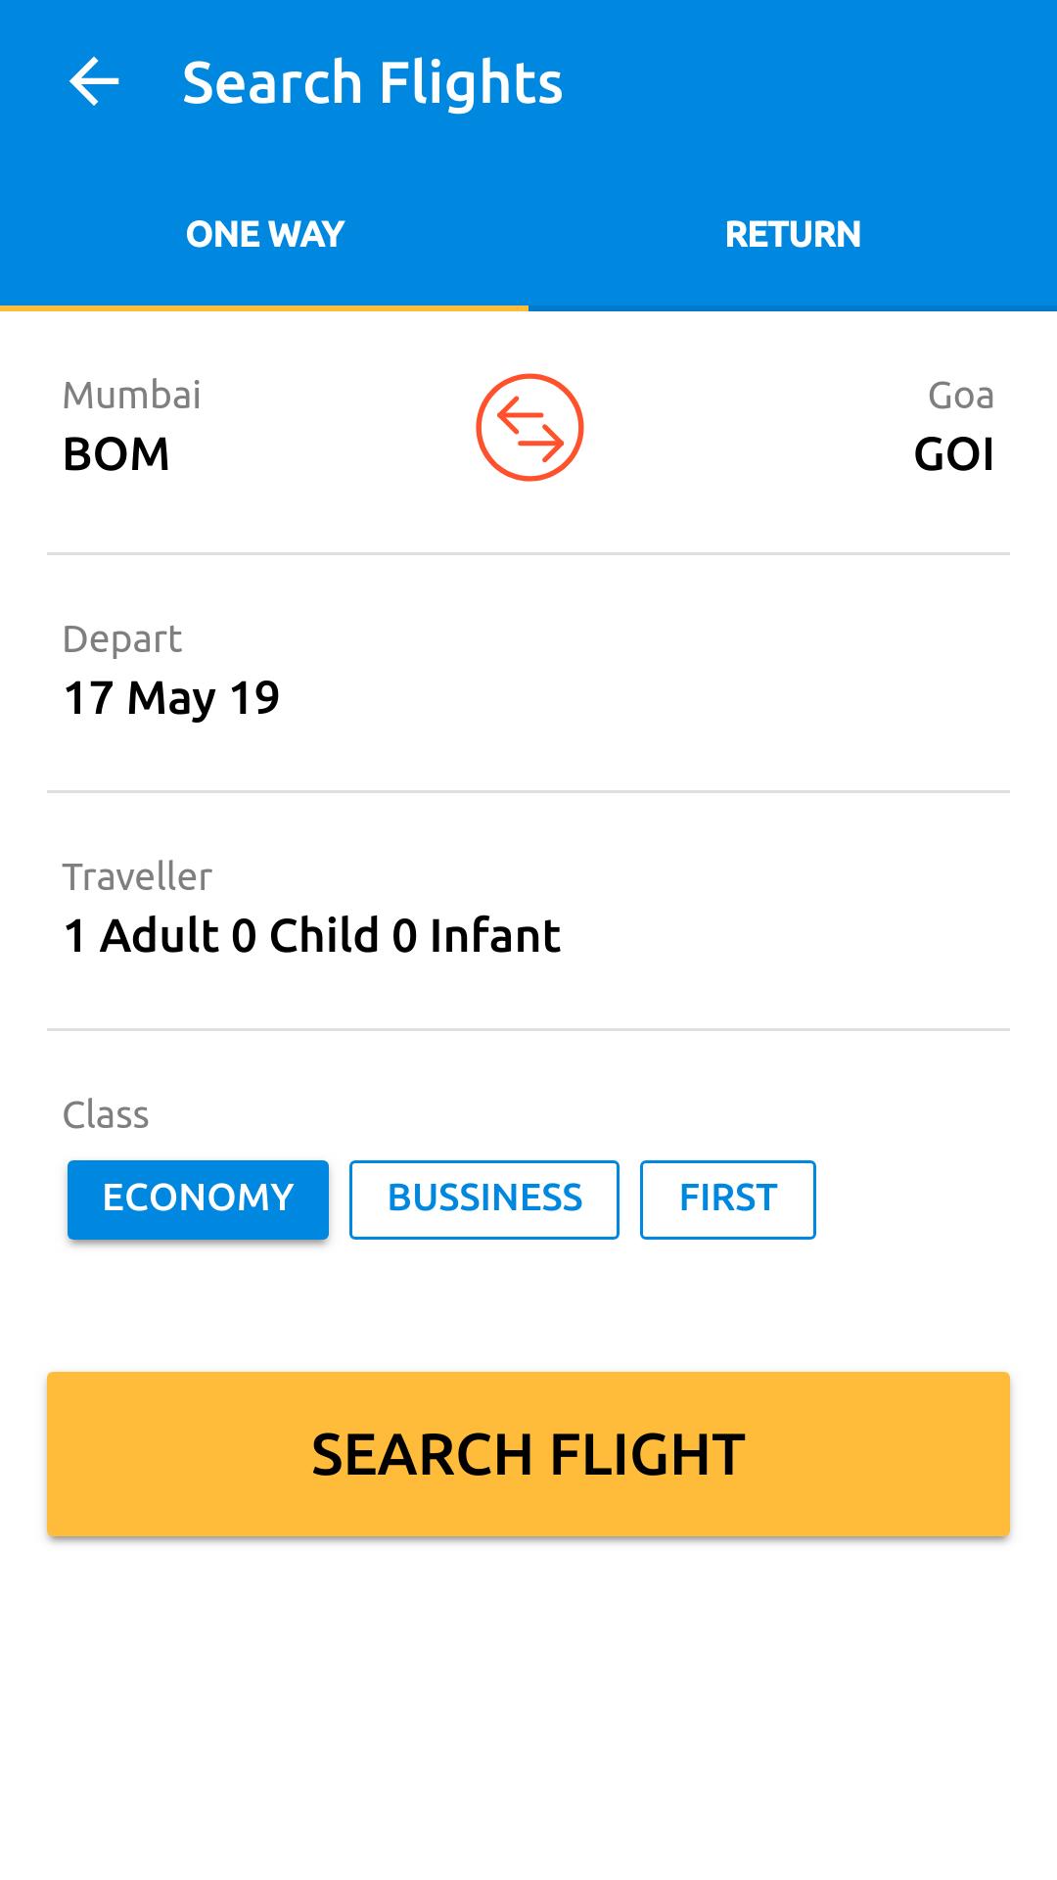This screenshot has width=1057, height=1880.
Task: Select ECONOMY class
Action: point(198,1198)
